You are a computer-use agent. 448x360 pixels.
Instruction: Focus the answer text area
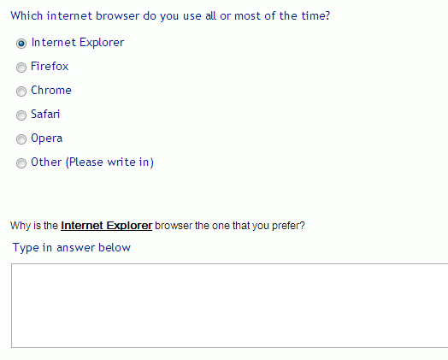point(230,306)
